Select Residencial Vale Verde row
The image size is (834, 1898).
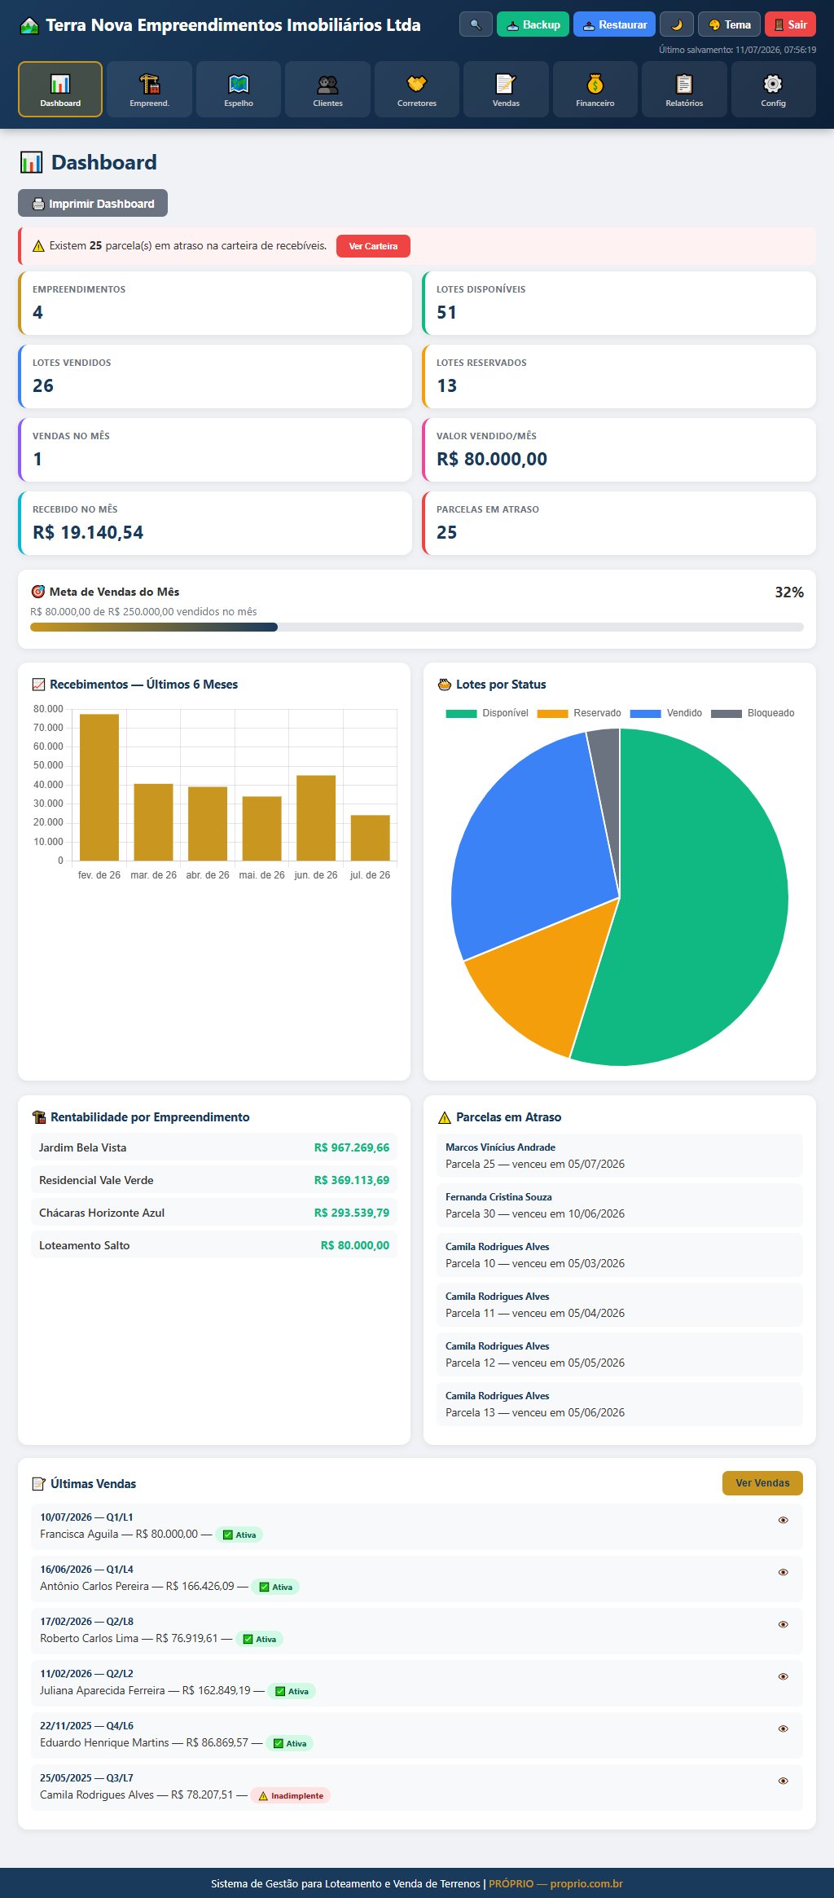click(214, 1180)
